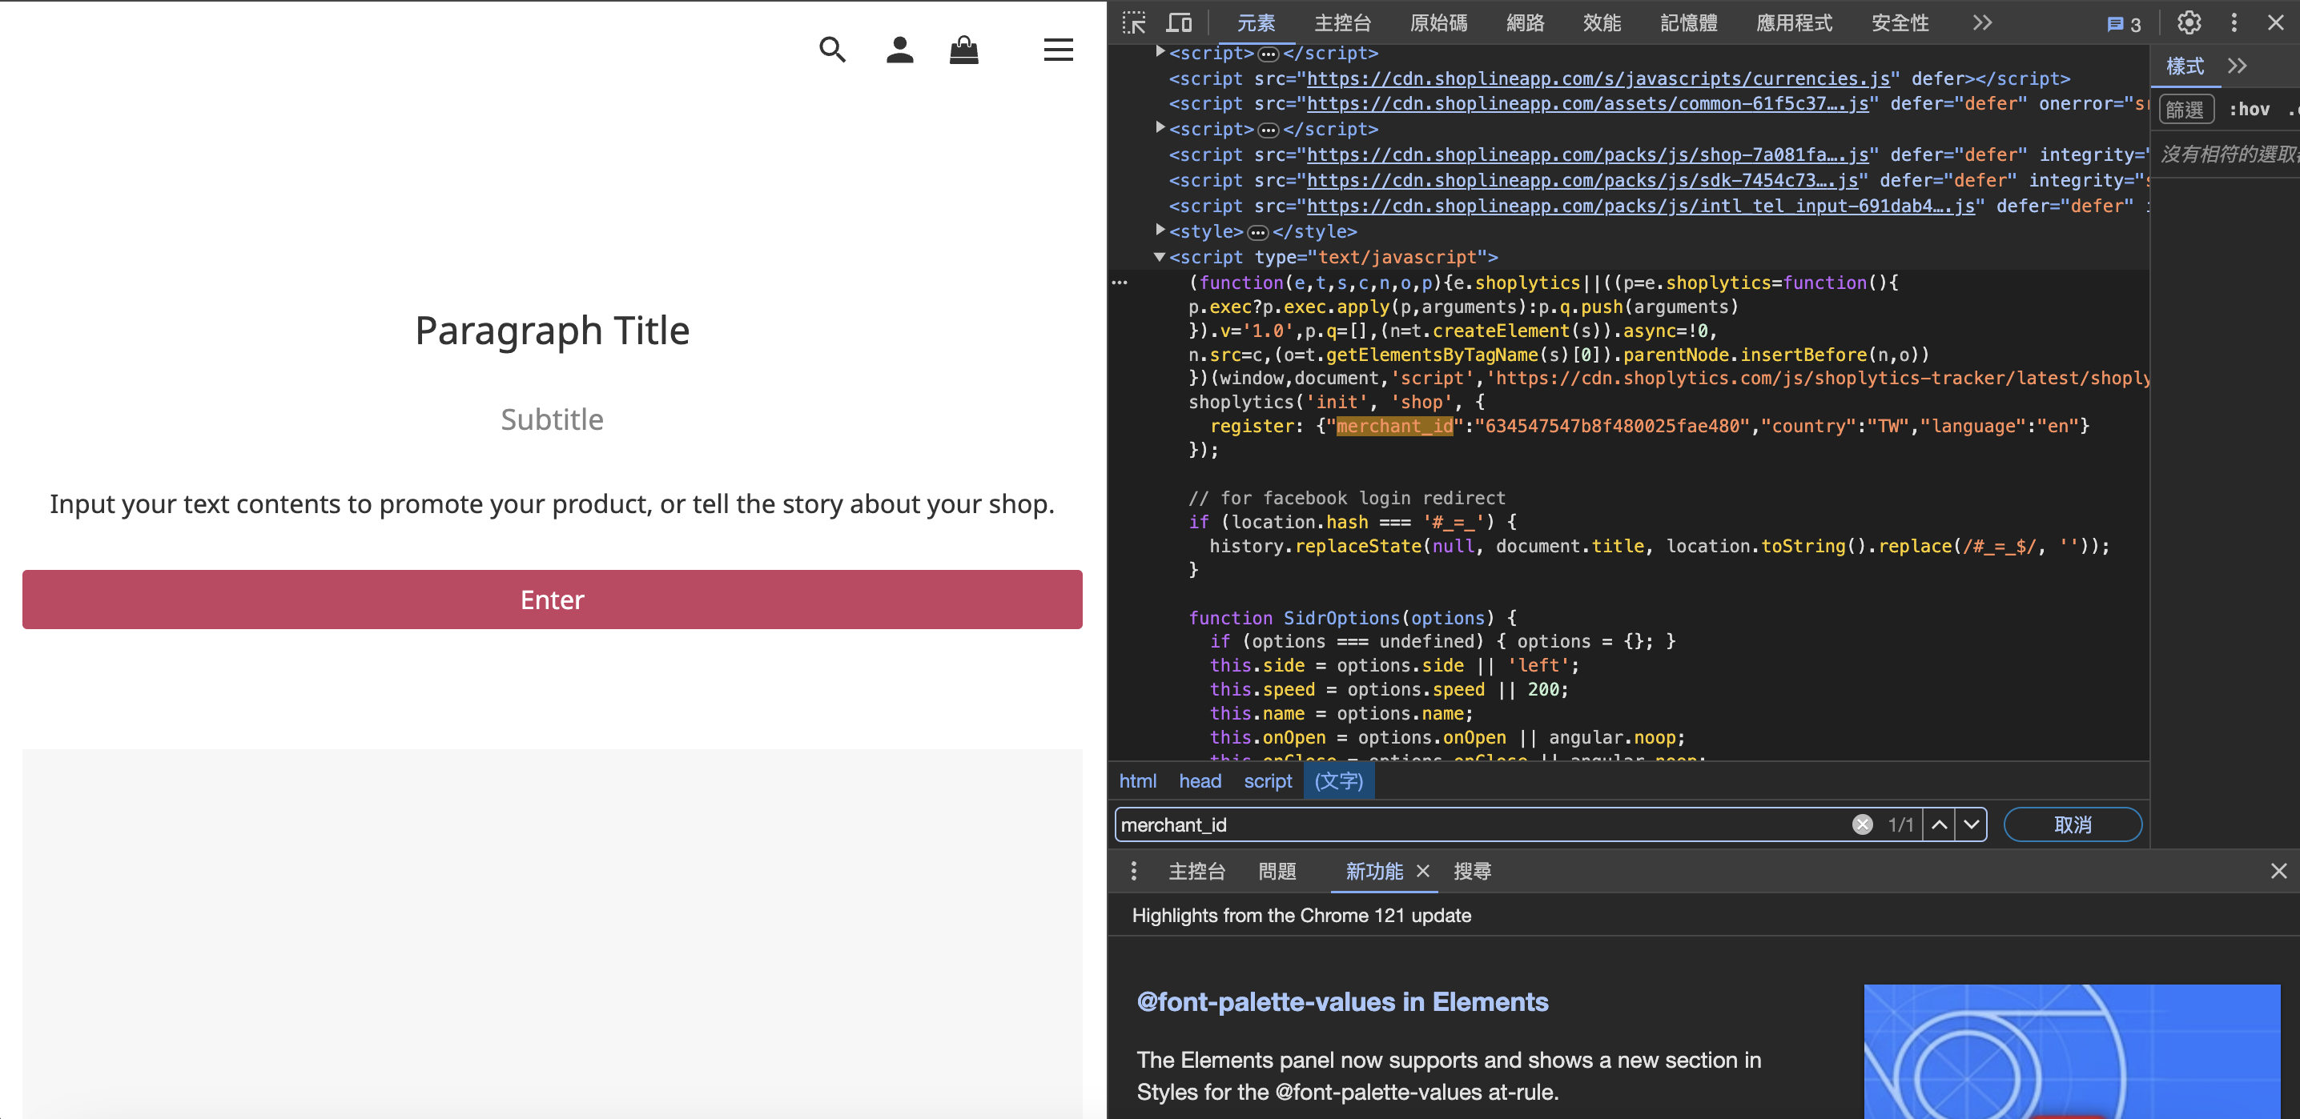Expand the style element ellipsis badge
The height and width of the screenshot is (1119, 2300).
click(1257, 233)
